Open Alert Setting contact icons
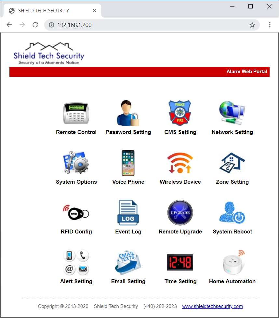 [x=76, y=262]
